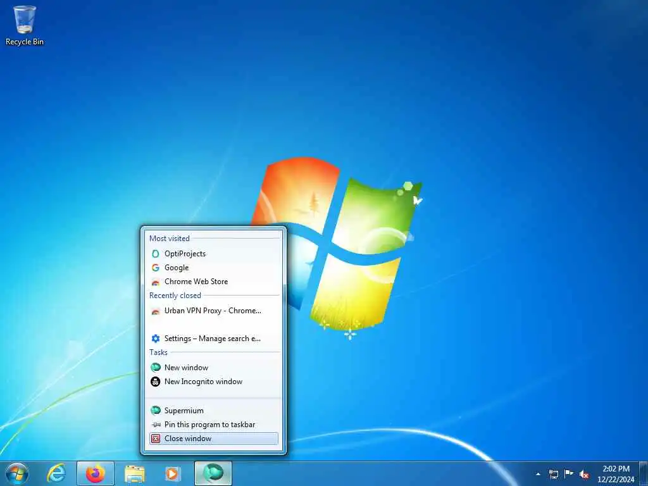The height and width of the screenshot is (486, 648).
Task: Open Firefox from the taskbar
Action: [96, 473]
